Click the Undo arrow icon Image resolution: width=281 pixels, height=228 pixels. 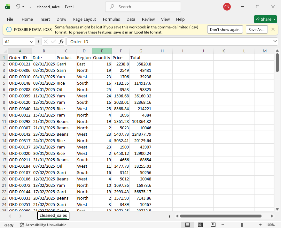coord(18,7)
